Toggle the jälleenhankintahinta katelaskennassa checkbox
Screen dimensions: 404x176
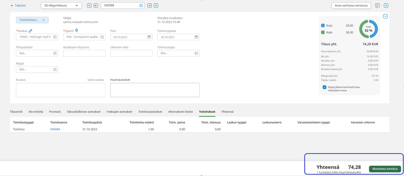pyautogui.click(x=325, y=87)
